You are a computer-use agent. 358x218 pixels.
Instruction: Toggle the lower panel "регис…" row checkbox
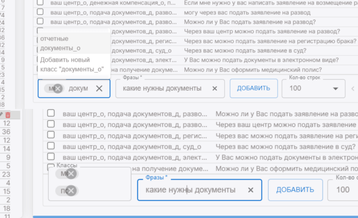click(51, 135)
